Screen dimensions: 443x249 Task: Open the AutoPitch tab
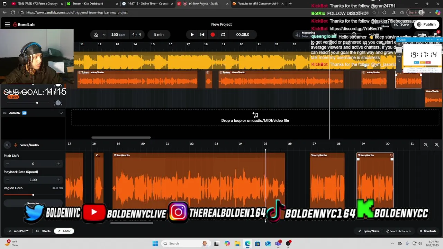click(19, 231)
